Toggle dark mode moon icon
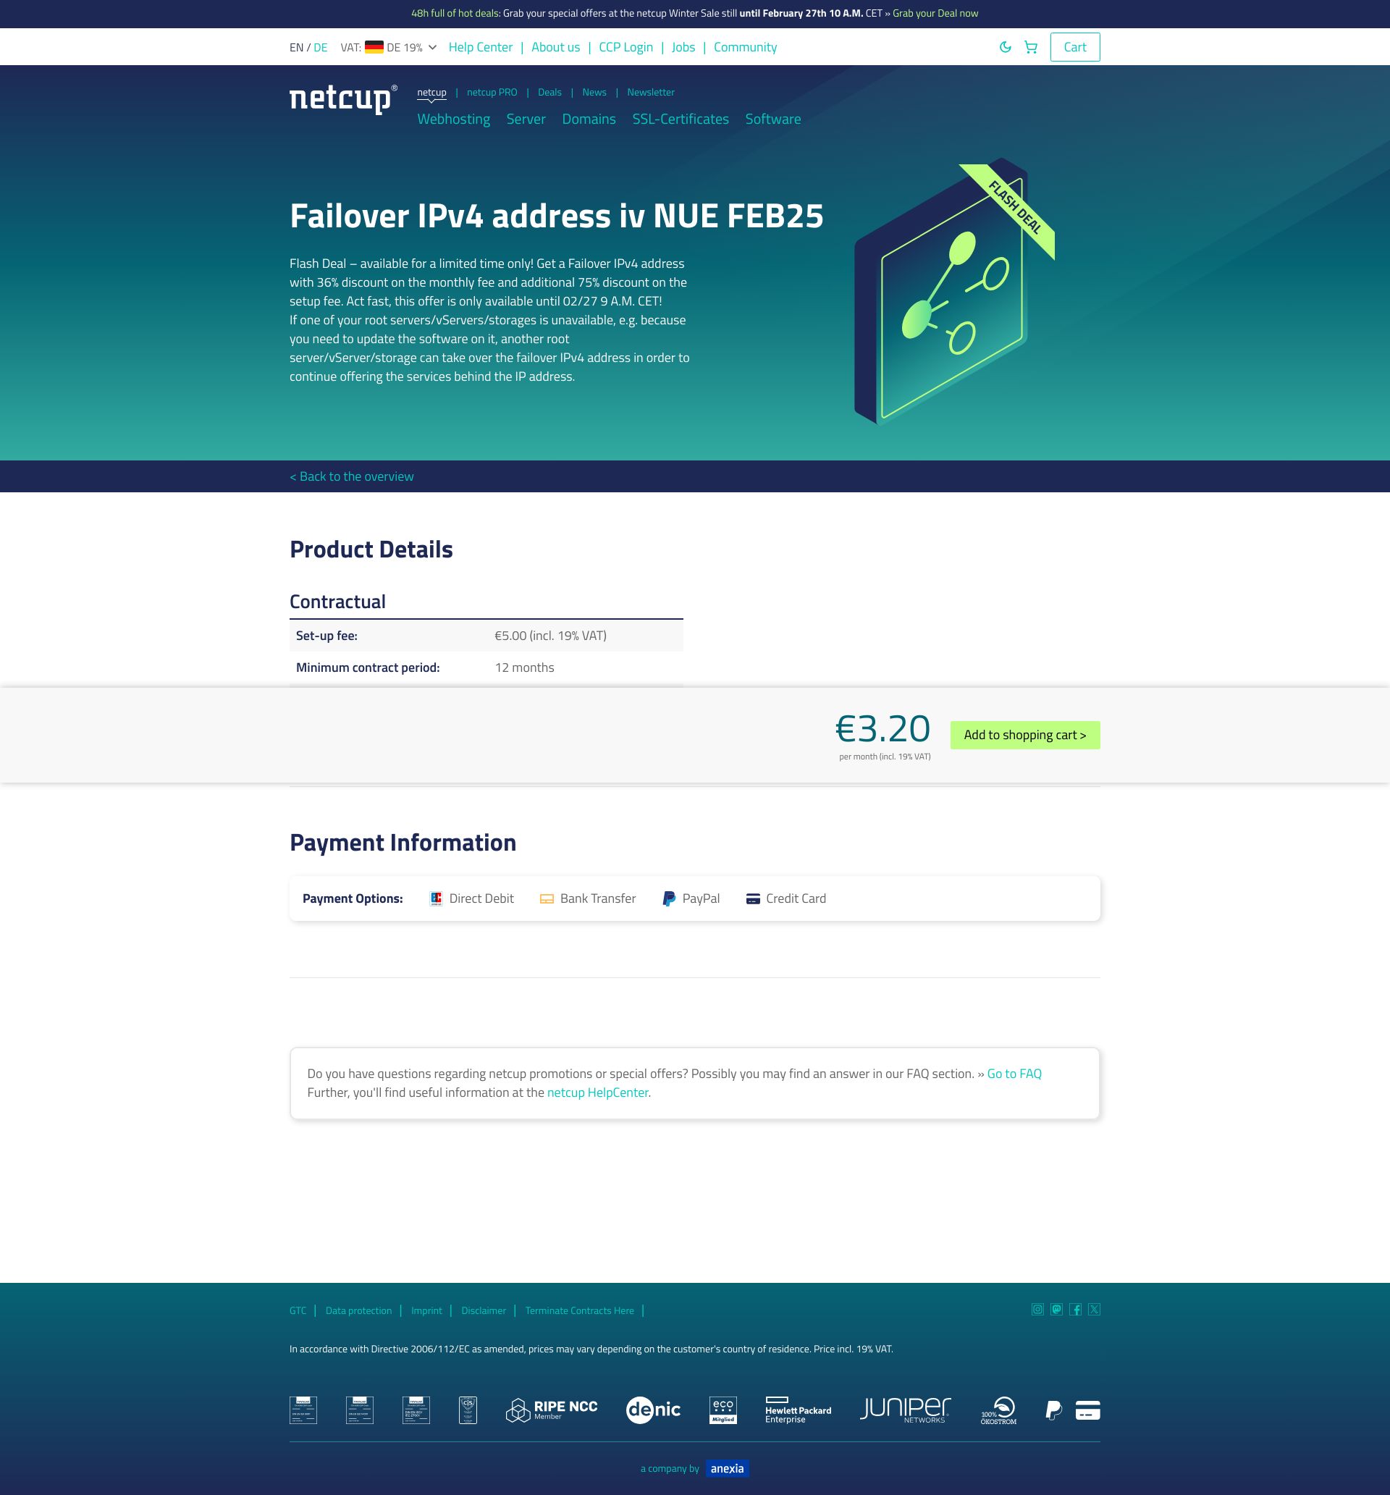The width and height of the screenshot is (1390, 1495). click(1005, 47)
